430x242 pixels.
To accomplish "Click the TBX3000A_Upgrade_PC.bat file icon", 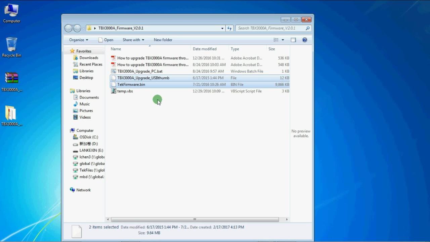I will [114, 71].
